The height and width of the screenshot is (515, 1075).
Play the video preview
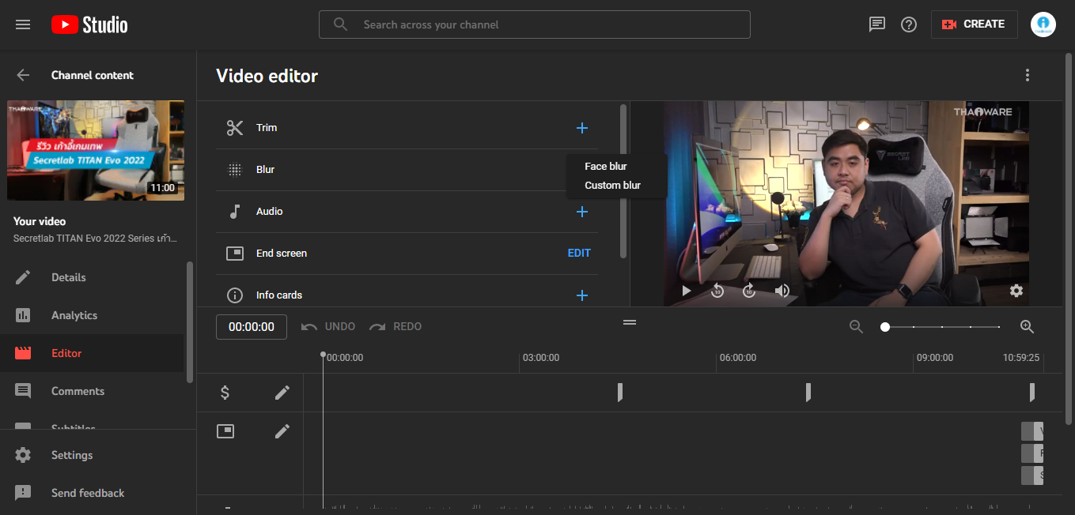[686, 291]
